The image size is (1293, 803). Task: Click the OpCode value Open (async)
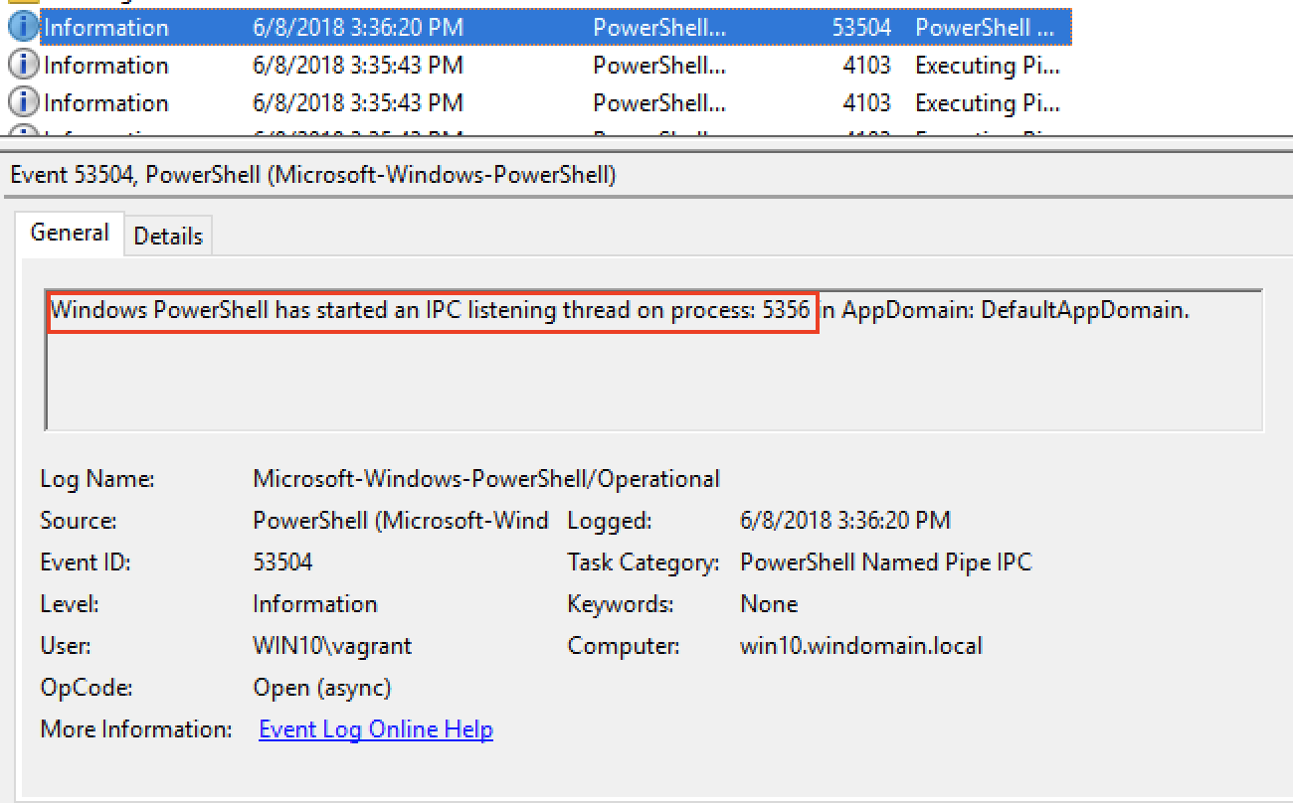322,688
